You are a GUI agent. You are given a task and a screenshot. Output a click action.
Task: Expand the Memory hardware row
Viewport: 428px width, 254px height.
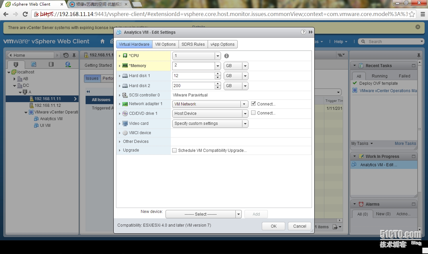click(120, 66)
